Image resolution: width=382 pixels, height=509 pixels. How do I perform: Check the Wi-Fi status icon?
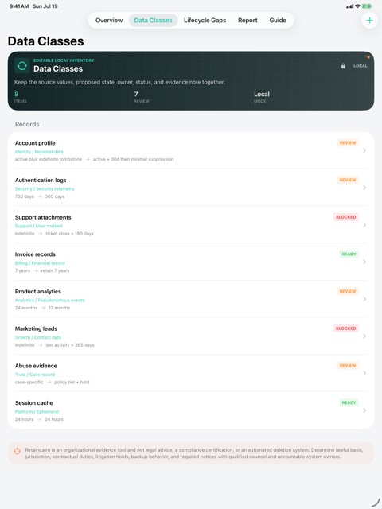click(357, 6)
